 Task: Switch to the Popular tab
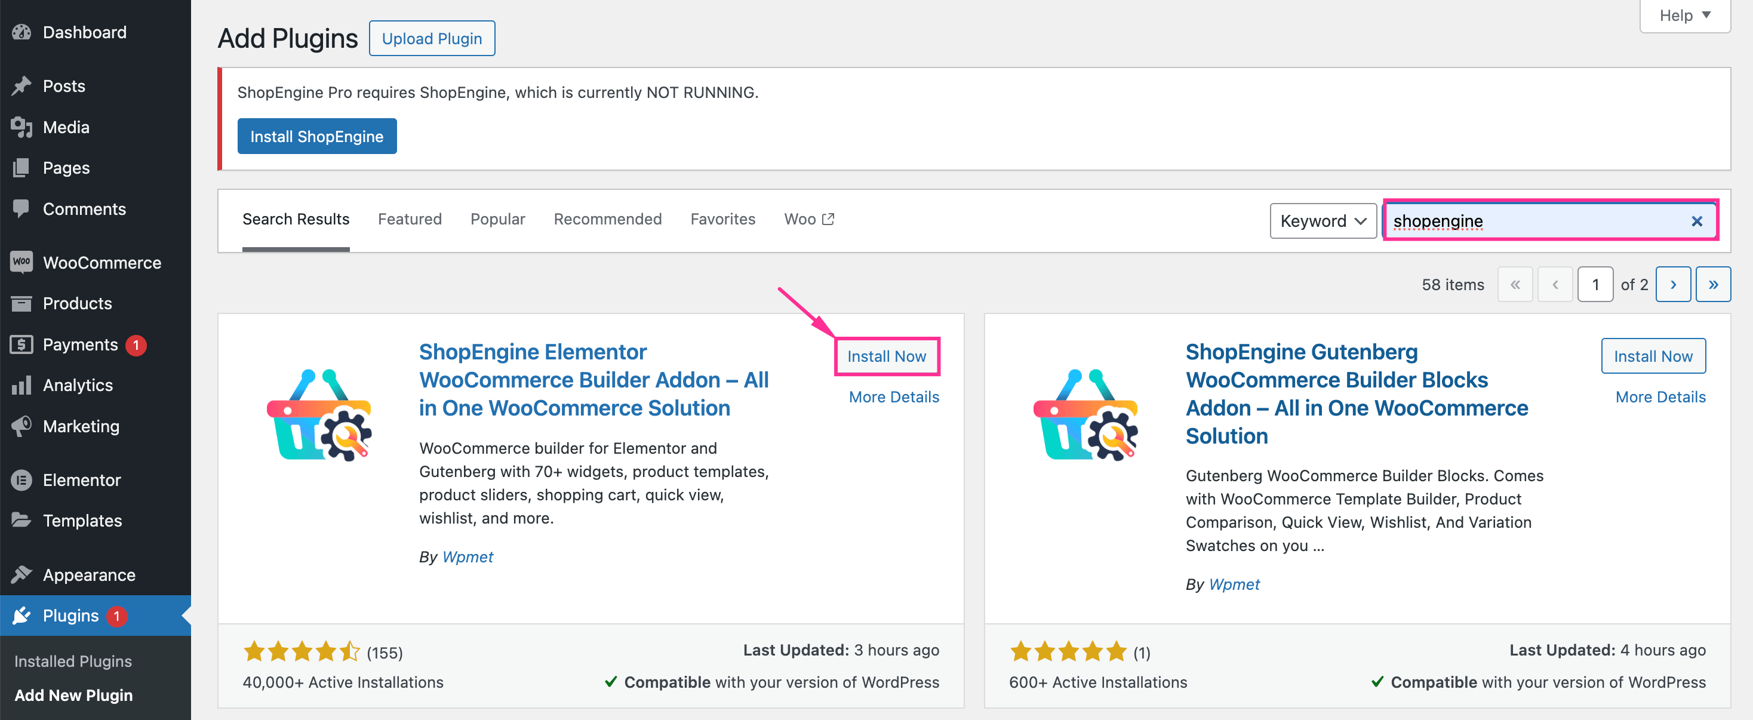(495, 219)
